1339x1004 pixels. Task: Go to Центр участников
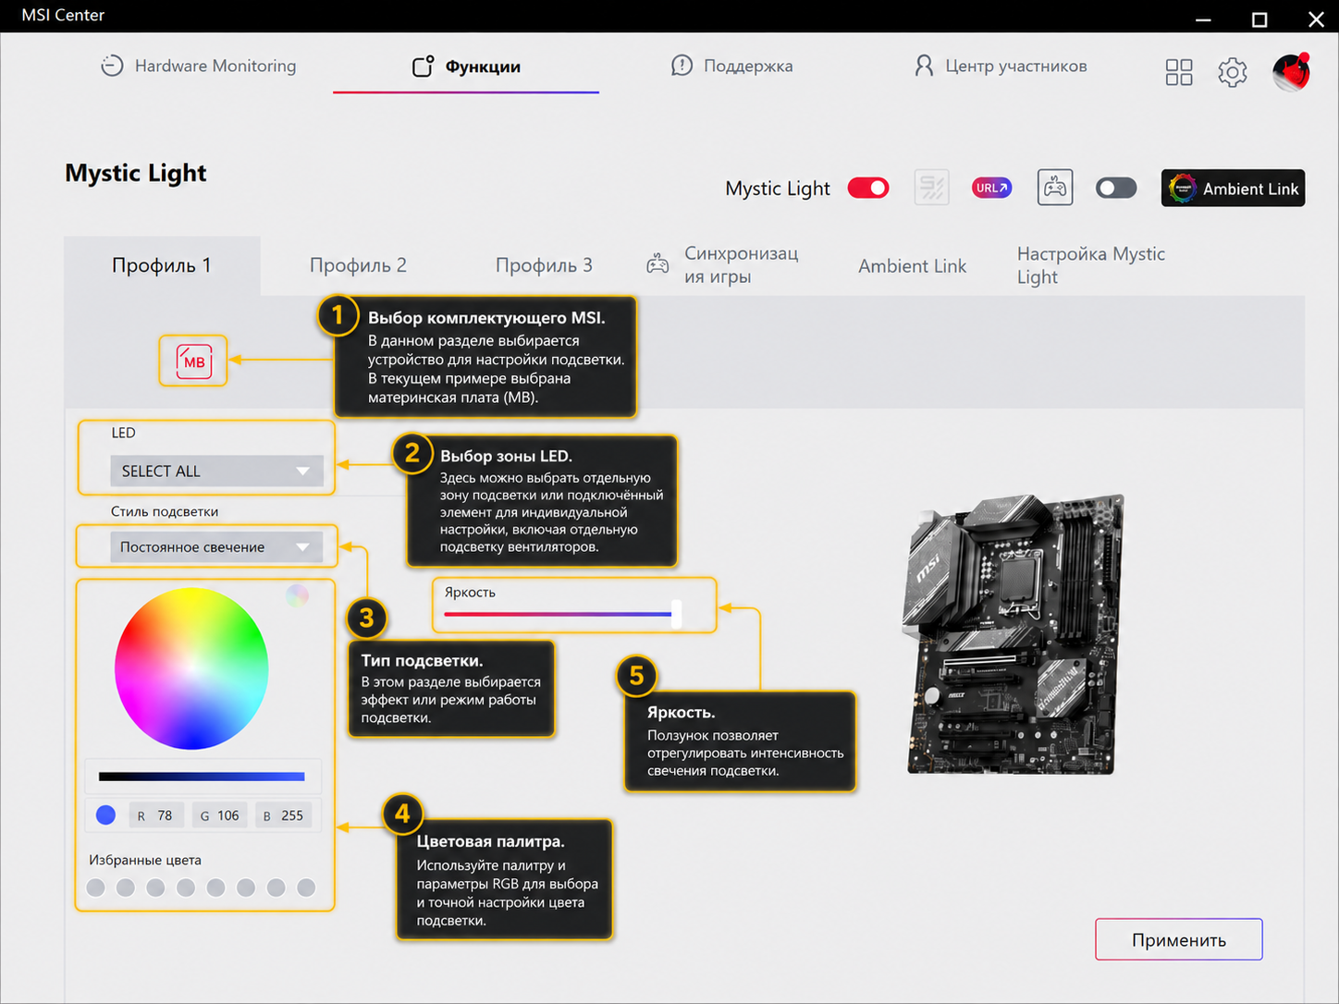pos(1000,67)
